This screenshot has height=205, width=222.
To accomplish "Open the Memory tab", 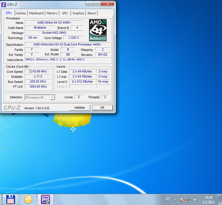I will click(x=52, y=13).
